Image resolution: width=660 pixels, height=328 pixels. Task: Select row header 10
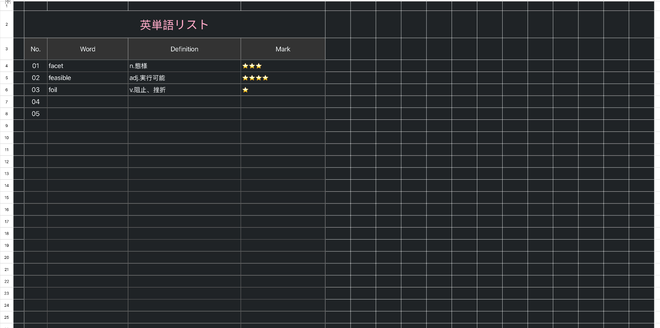pos(6,138)
